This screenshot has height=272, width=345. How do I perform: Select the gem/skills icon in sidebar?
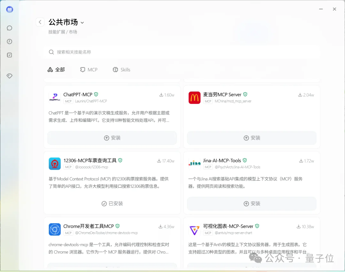pyautogui.click(x=9, y=76)
